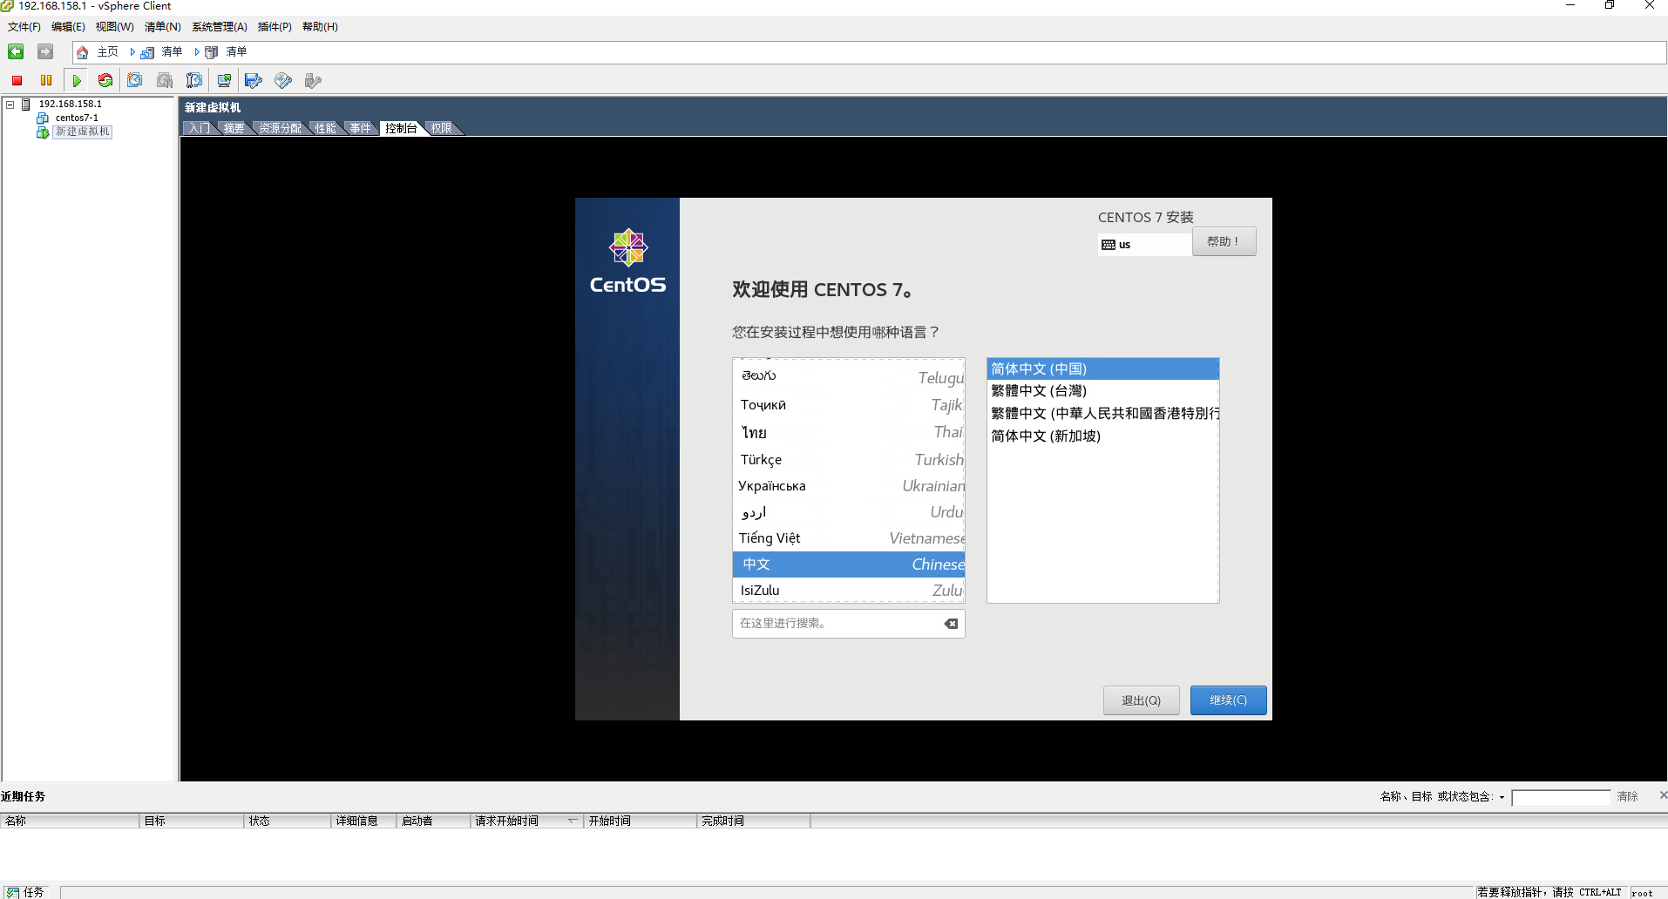Select Thai language row
This screenshot has width=1668, height=899.
pos(849,432)
